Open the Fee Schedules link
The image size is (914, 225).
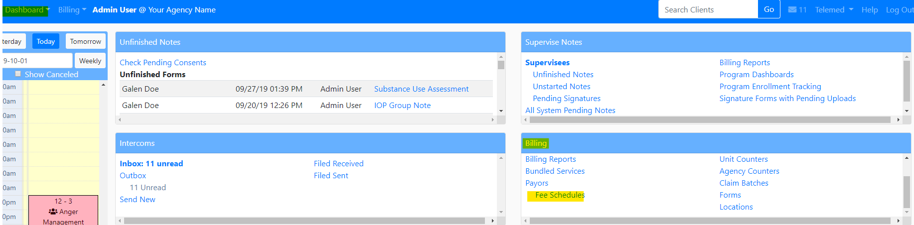pos(560,195)
